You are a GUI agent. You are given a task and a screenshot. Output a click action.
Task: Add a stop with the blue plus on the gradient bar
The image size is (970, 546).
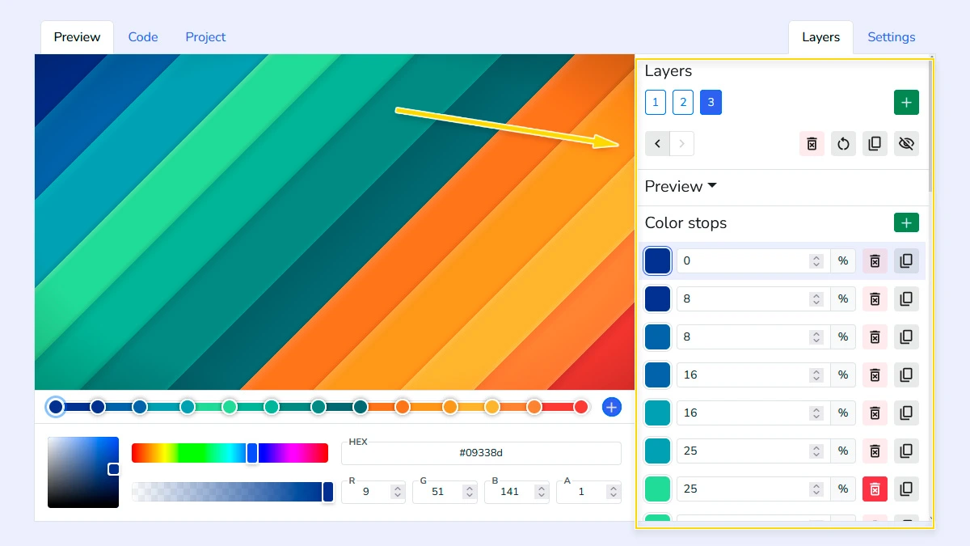click(611, 407)
